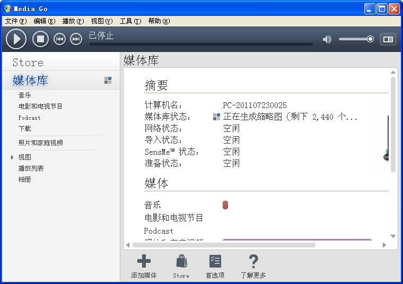Click the library activity icon beside 媒体库

[108, 81]
